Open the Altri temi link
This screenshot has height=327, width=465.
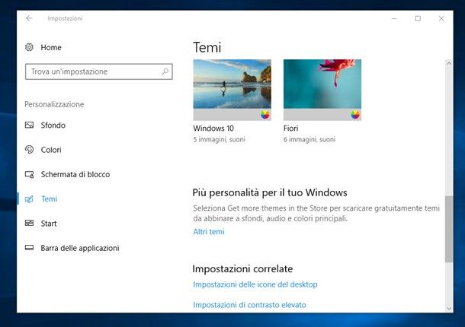(209, 232)
